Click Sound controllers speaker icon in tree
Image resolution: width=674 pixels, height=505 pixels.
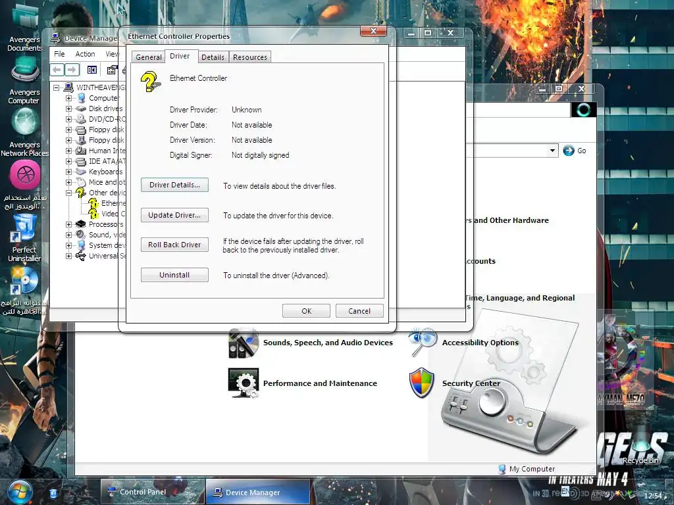(81, 235)
